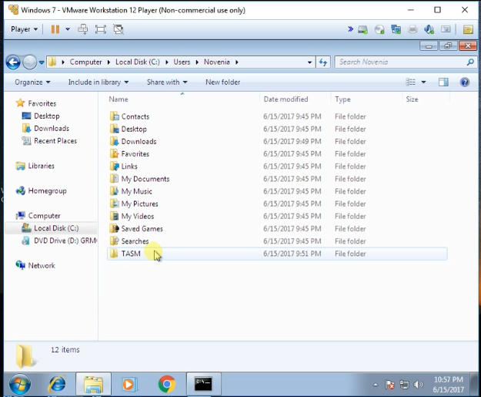
Task: Click the hard disk device icon in VMware
Action: tap(363, 29)
